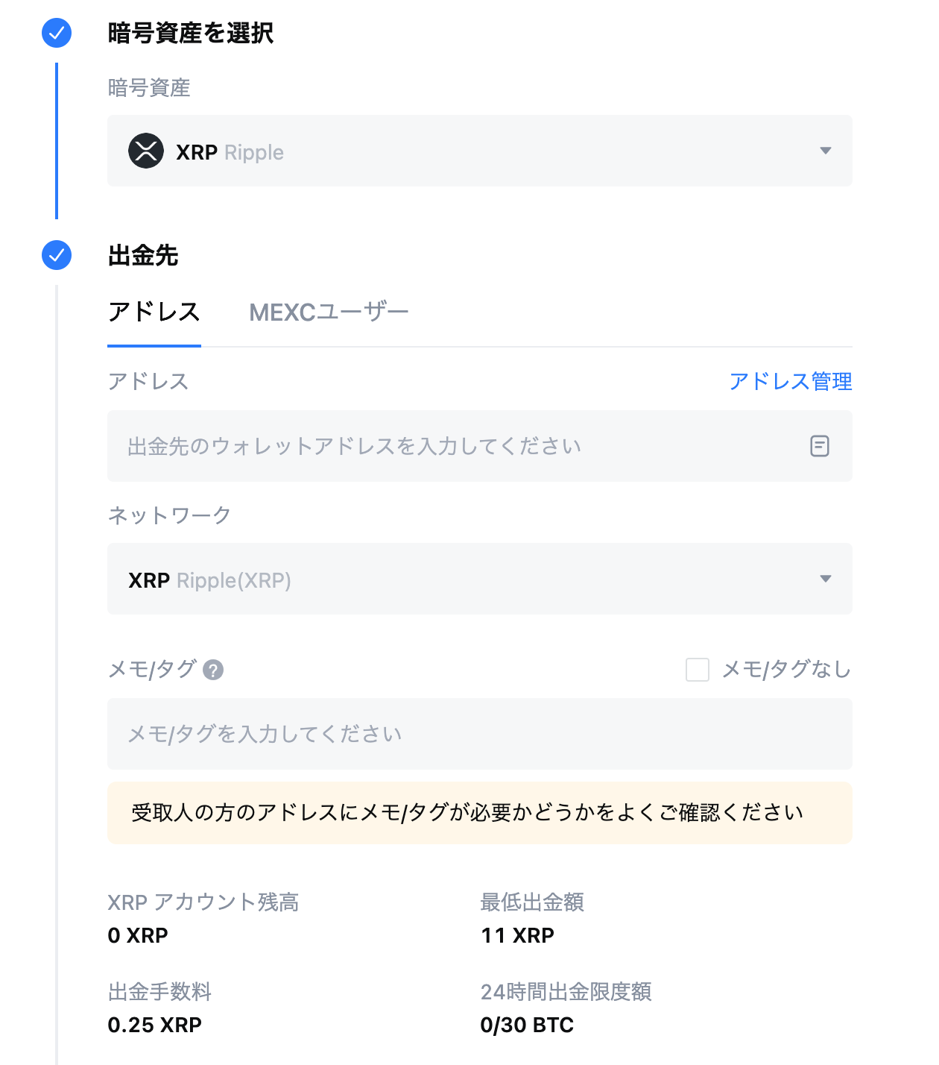Click the blue checkmark next to 暗号資産を選択
Viewport: 939px width, 1065px height.
click(x=55, y=33)
